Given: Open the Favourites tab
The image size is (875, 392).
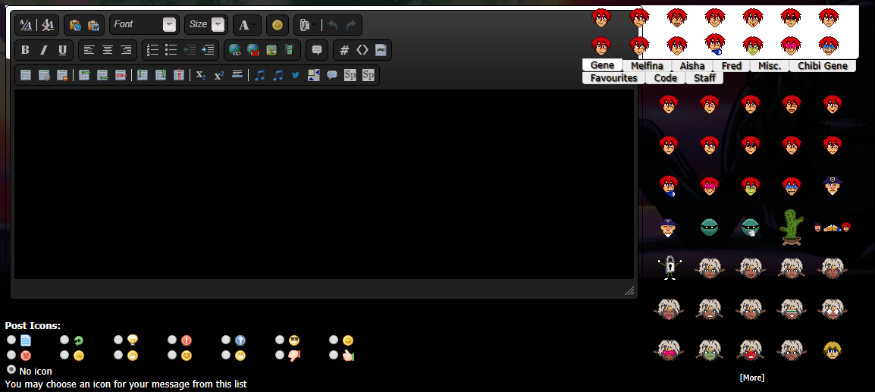Looking at the screenshot, I should 614,78.
